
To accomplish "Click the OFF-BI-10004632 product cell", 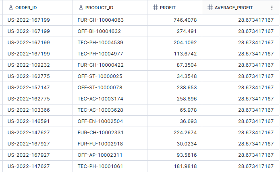I will pos(99,31).
